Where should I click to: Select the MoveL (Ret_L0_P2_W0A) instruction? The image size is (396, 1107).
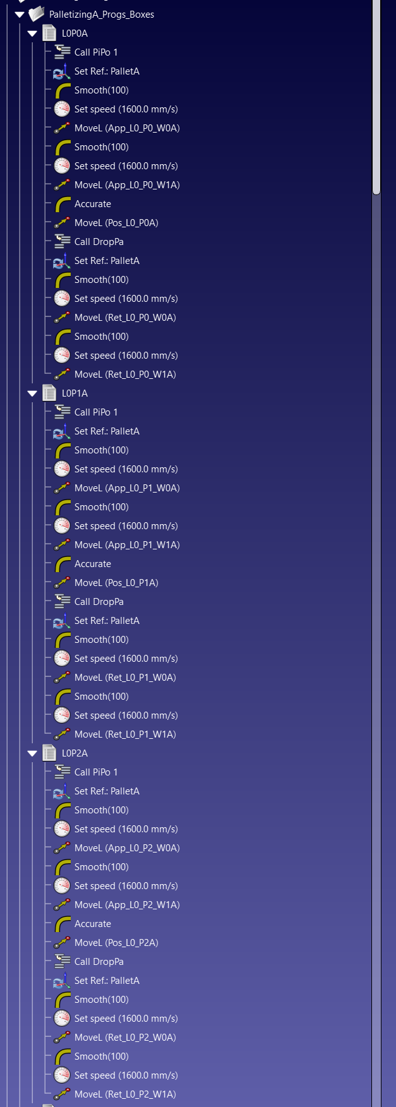pos(125,1038)
